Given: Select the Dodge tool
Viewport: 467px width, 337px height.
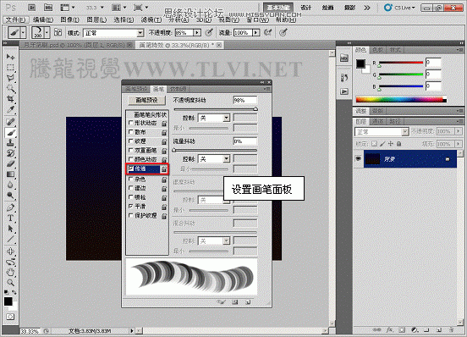Looking at the screenshot, I should point(10,196).
